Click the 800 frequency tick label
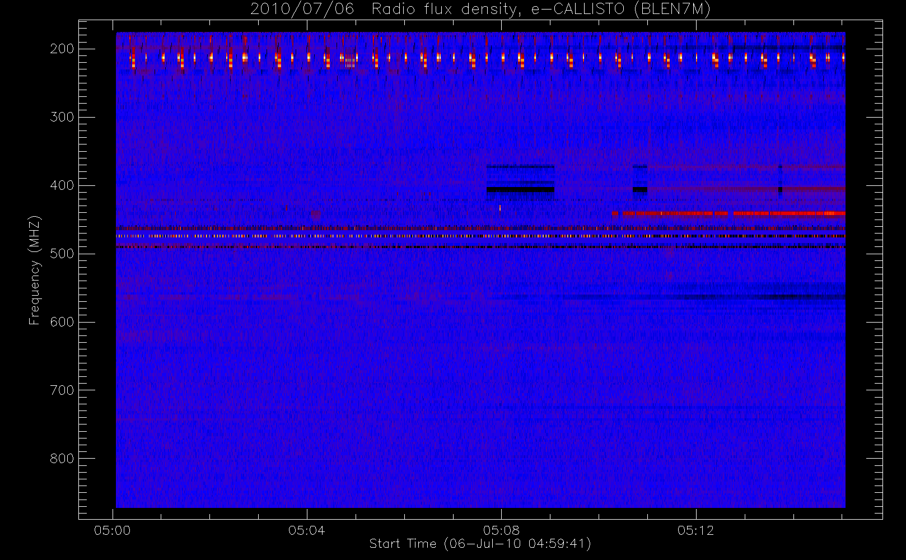The width and height of the screenshot is (906, 560). 62,459
